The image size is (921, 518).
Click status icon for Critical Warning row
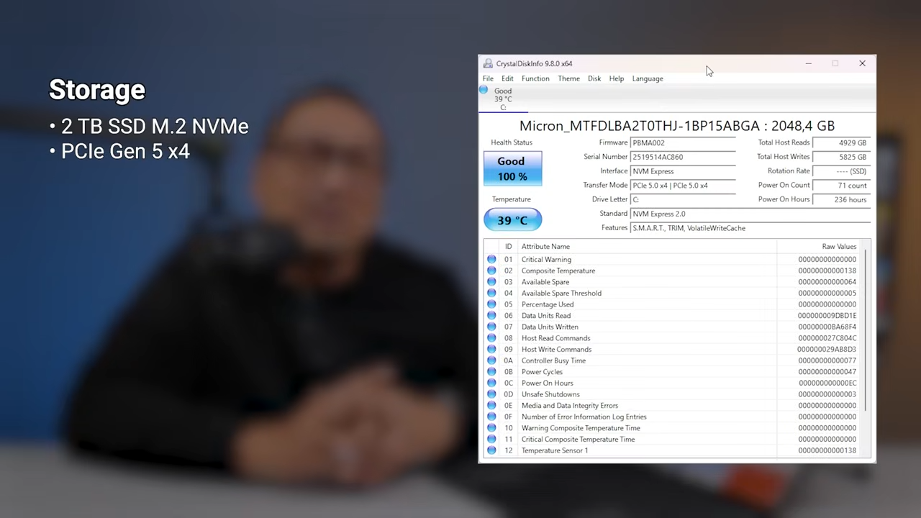(x=491, y=259)
